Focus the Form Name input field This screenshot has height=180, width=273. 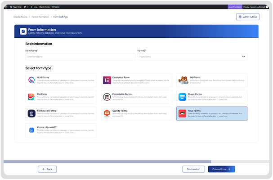tap(80, 57)
